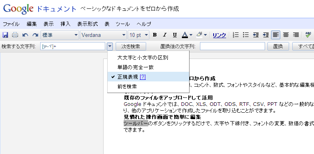Run the spell check ABC icon
This screenshot has height=154, width=314.
tap(308, 35)
